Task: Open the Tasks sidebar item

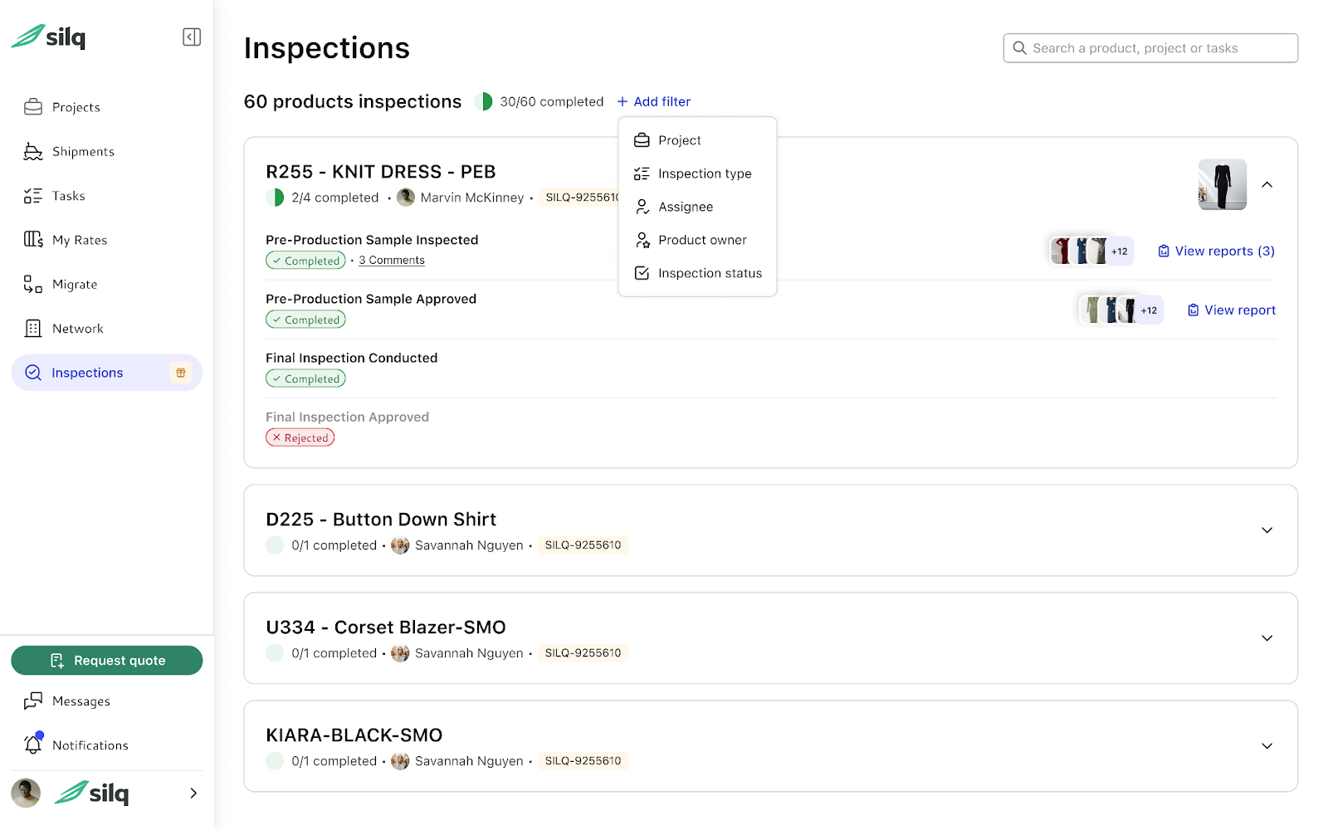Action: click(x=68, y=196)
